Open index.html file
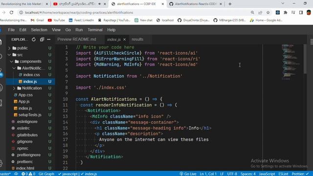Viewport: 313px width, 176px height. 25,168
